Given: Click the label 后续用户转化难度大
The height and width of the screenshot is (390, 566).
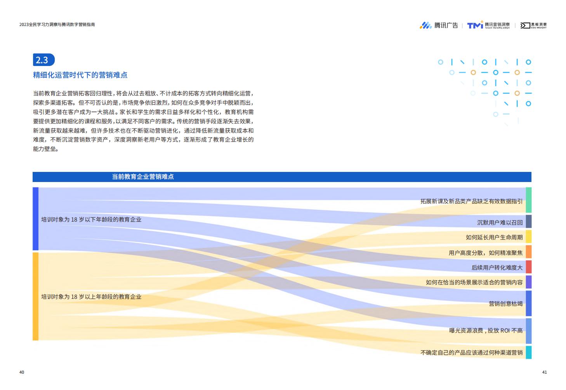Looking at the screenshot, I should [x=497, y=268].
